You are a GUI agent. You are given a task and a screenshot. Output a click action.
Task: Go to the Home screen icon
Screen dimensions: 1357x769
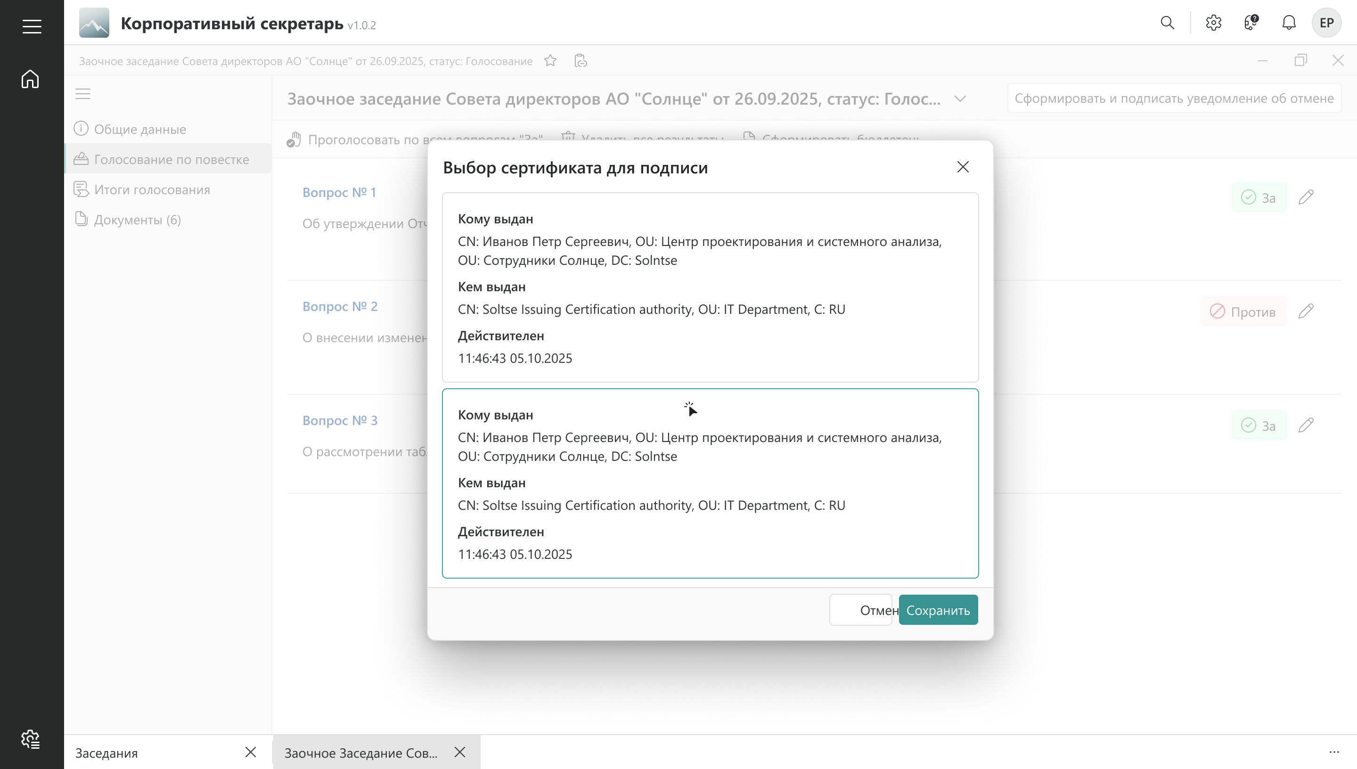coord(30,79)
